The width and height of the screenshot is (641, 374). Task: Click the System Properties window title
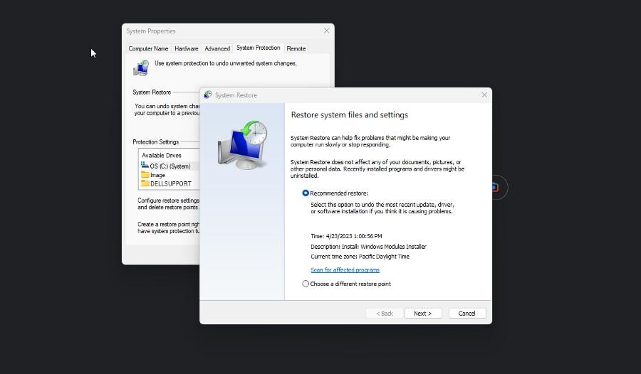[151, 31]
